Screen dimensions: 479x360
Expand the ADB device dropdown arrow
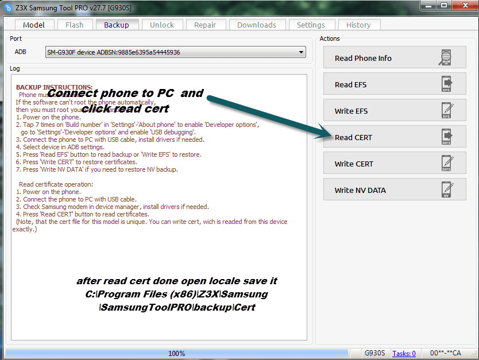point(301,52)
